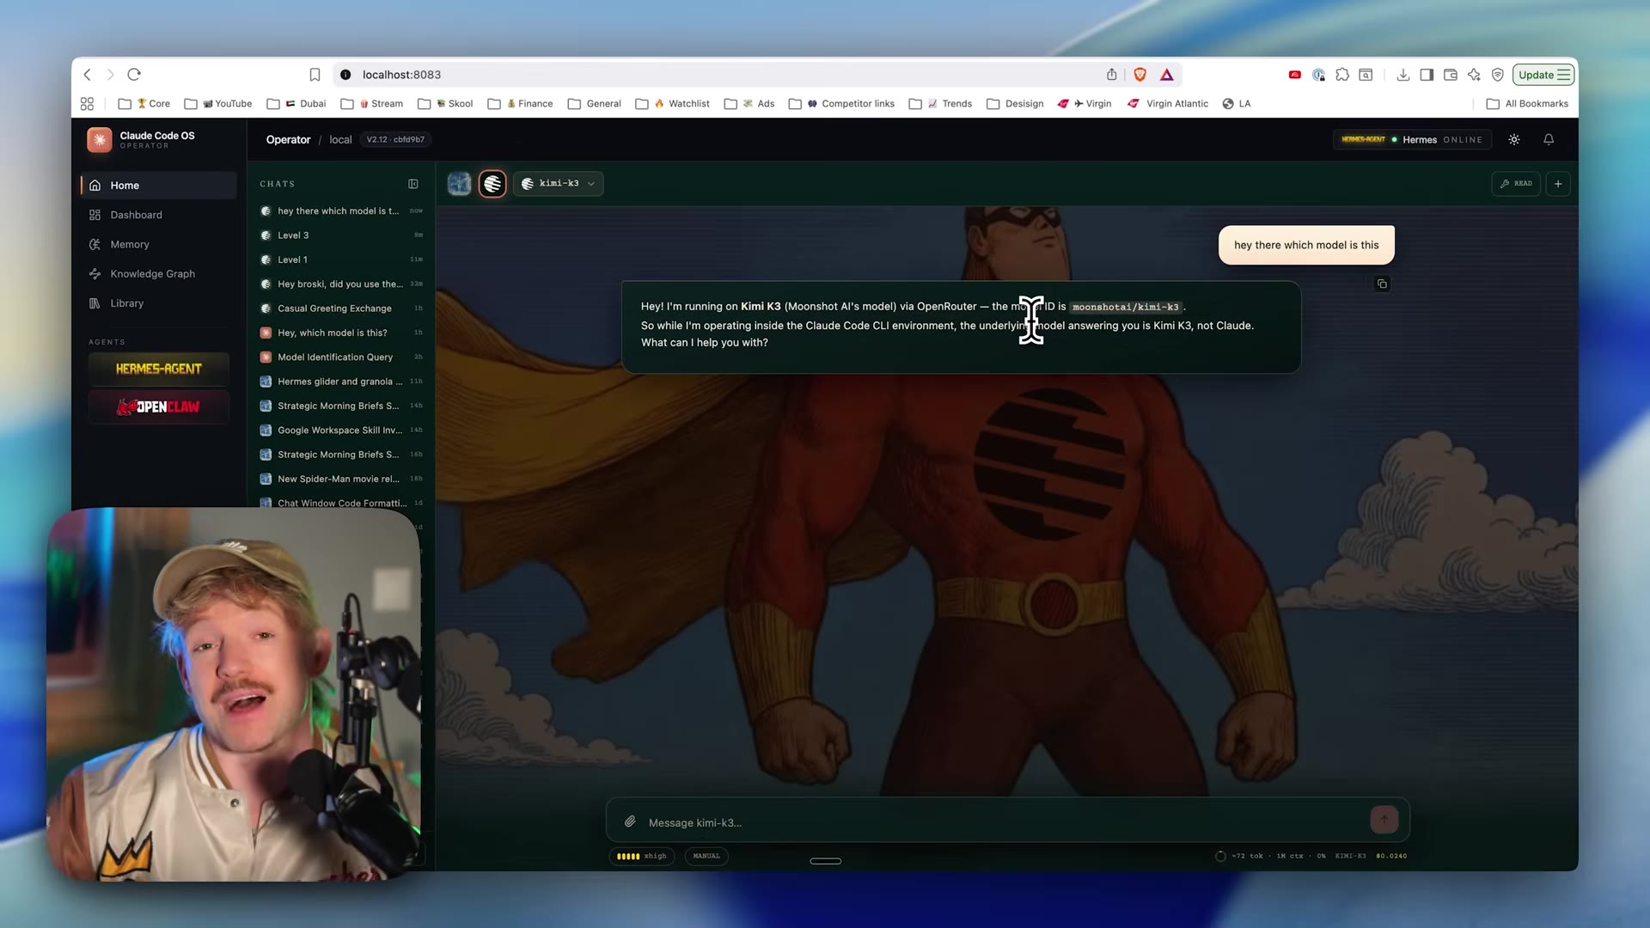Start a new chat with plus icon
Image resolution: width=1650 pixels, height=928 pixels.
click(1558, 183)
